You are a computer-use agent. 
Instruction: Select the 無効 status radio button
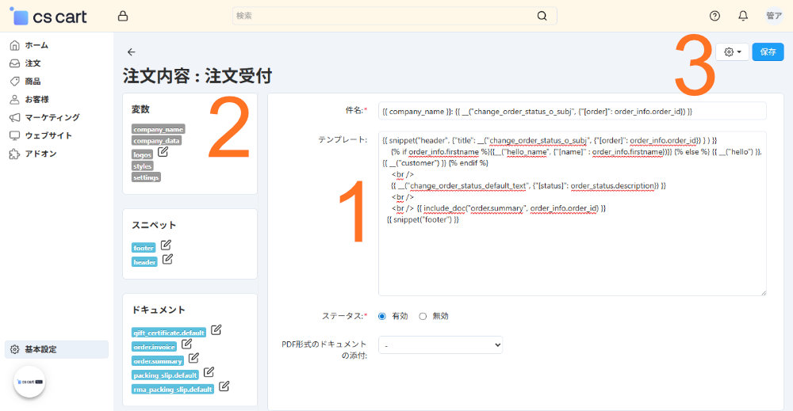(x=423, y=316)
